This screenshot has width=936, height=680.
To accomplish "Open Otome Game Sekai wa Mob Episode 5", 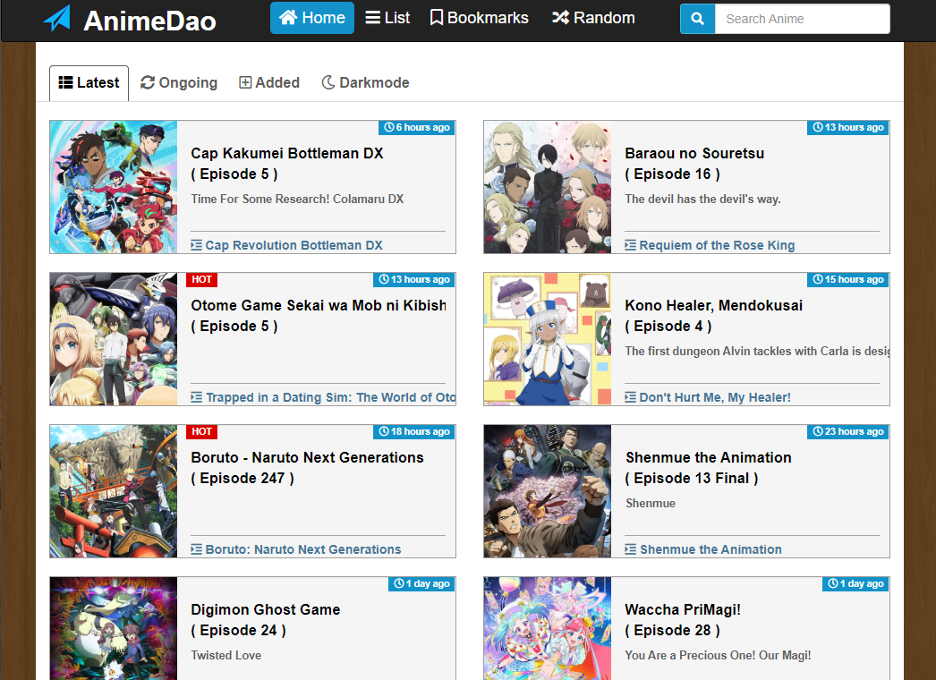I will point(319,316).
